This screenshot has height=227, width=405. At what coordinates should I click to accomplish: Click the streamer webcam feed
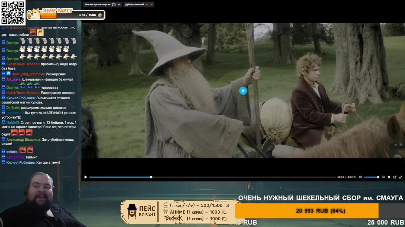coord(40,199)
